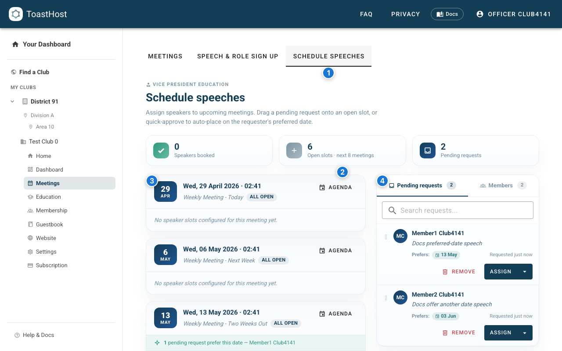Go to Education in the sidebar
Screen dimensions: 562x351
point(48,197)
